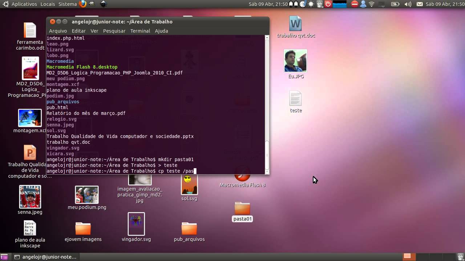Image resolution: width=465 pixels, height=261 pixels.
Task: Click the volume speaker icon
Action: [x=408, y=4]
